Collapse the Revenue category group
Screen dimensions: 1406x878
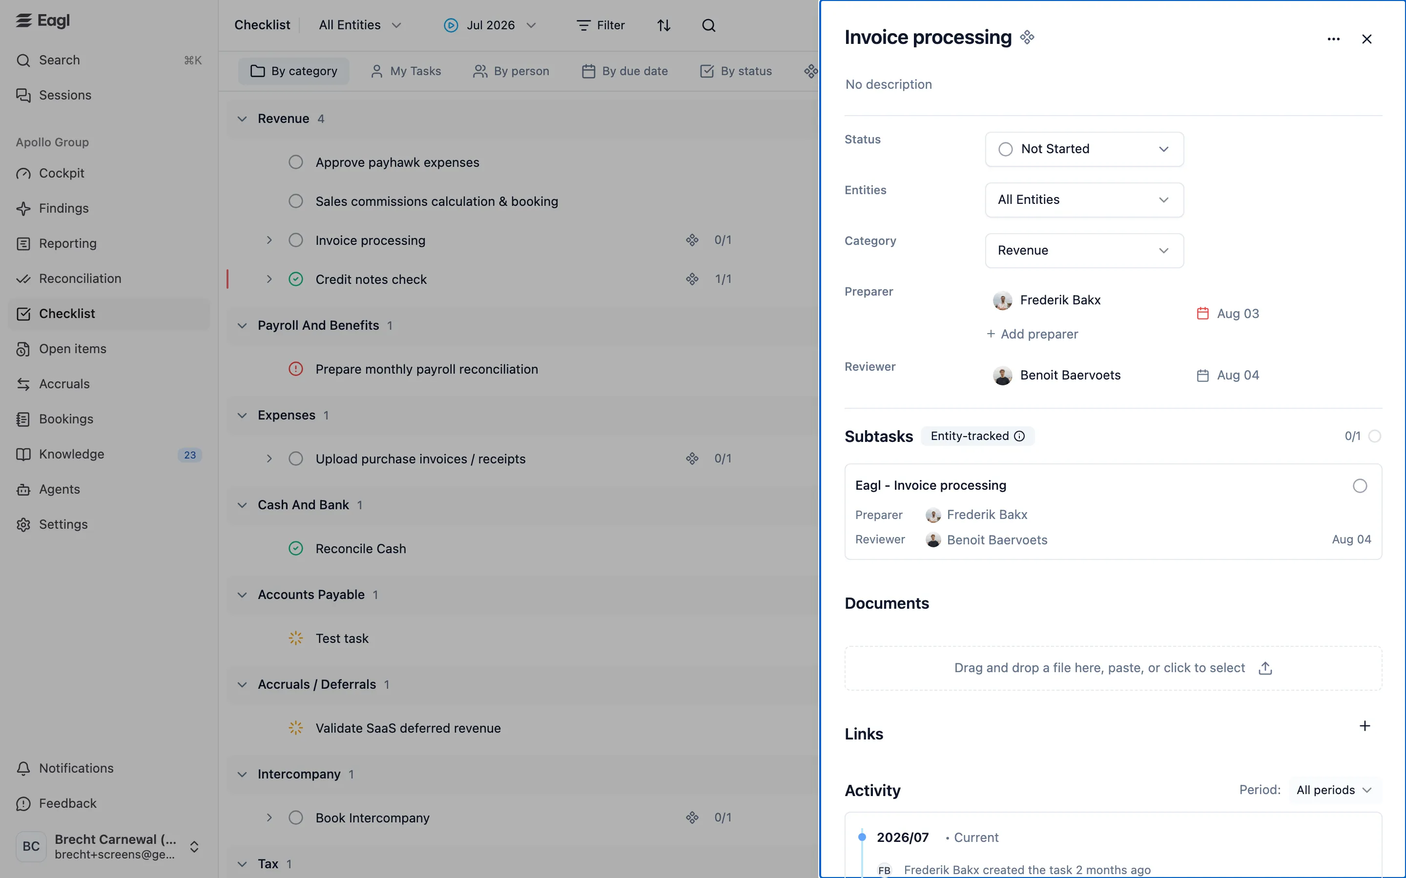coord(242,119)
